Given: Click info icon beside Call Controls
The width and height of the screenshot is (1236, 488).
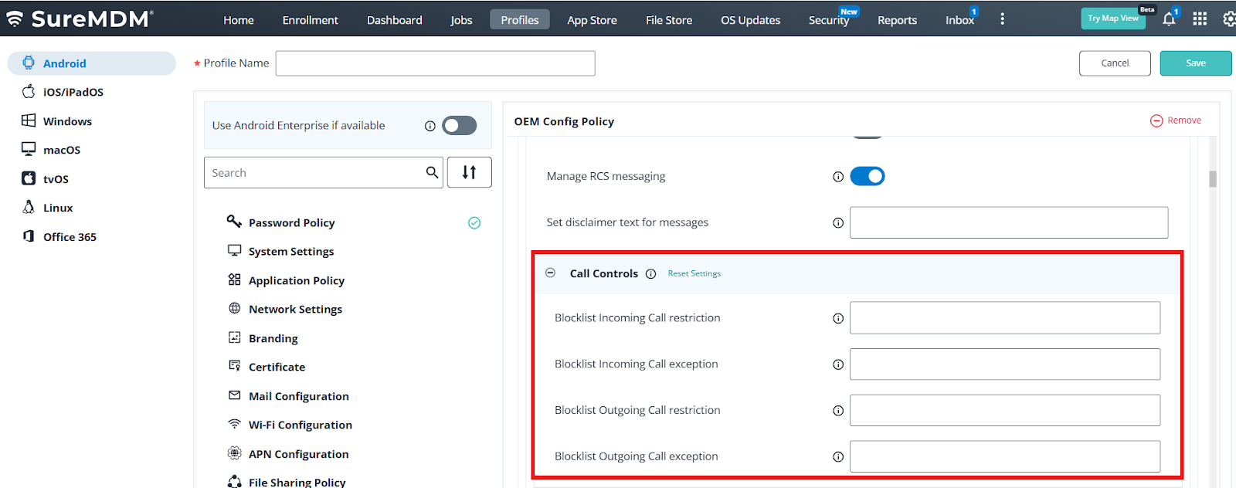Looking at the screenshot, I should point(651,274).
